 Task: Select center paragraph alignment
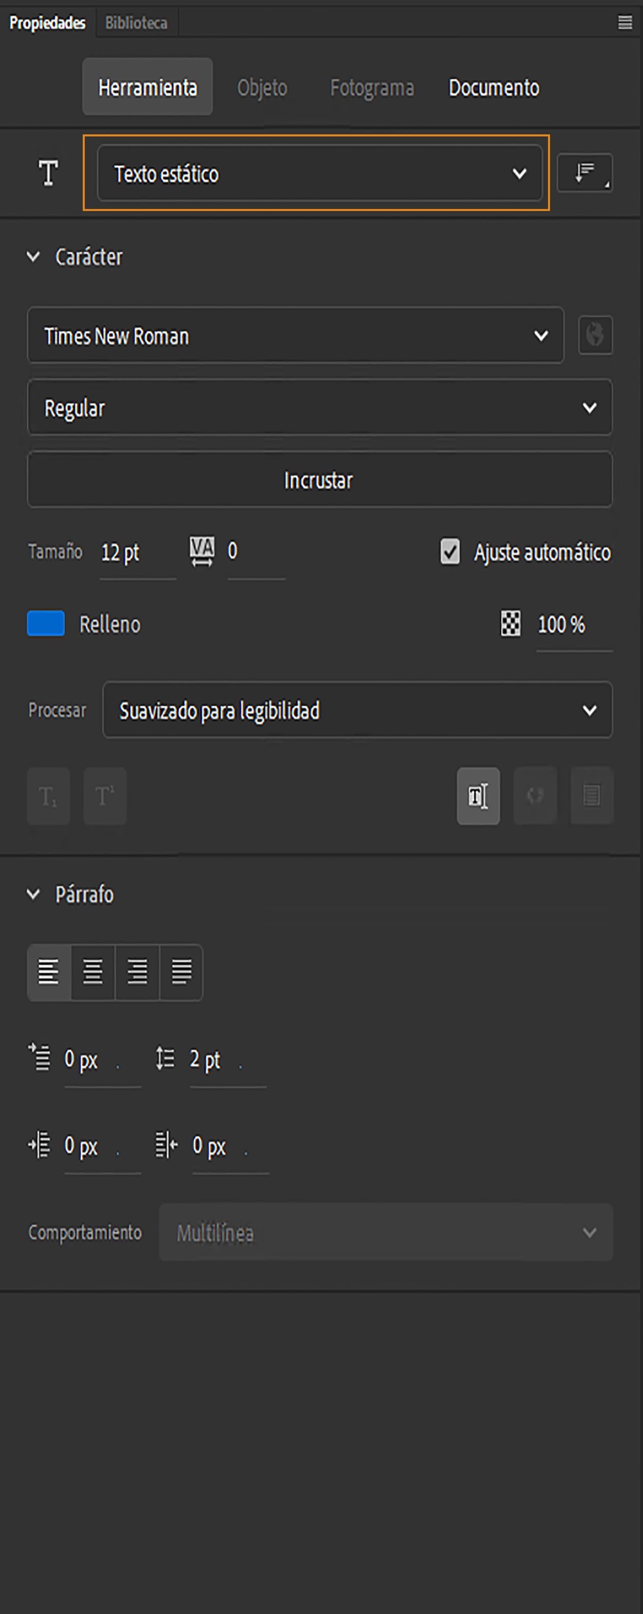92,972
